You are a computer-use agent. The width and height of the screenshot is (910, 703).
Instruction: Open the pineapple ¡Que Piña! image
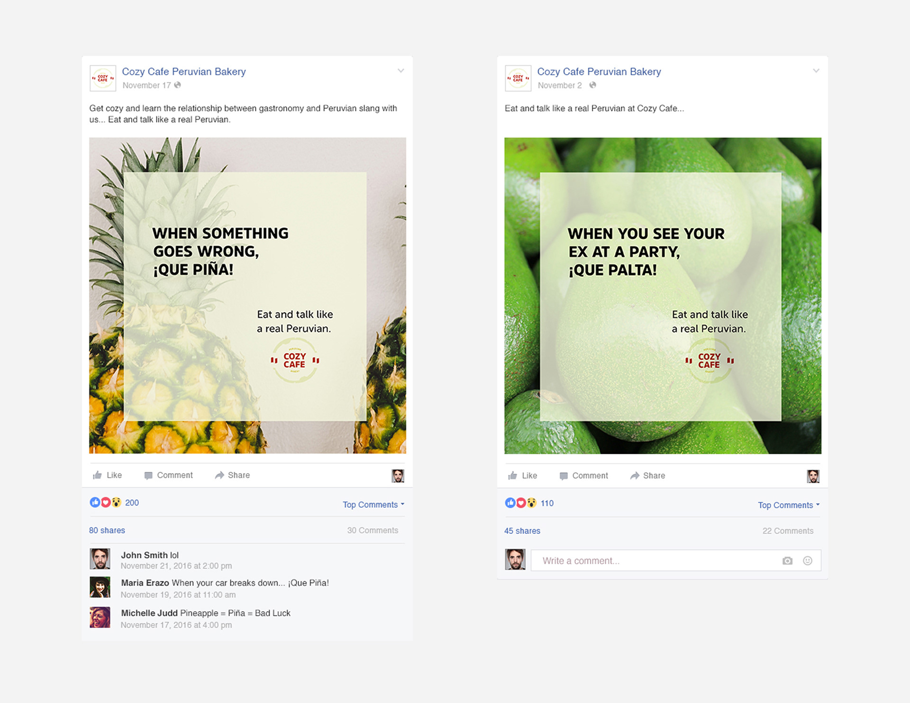[x=247, y=296]
